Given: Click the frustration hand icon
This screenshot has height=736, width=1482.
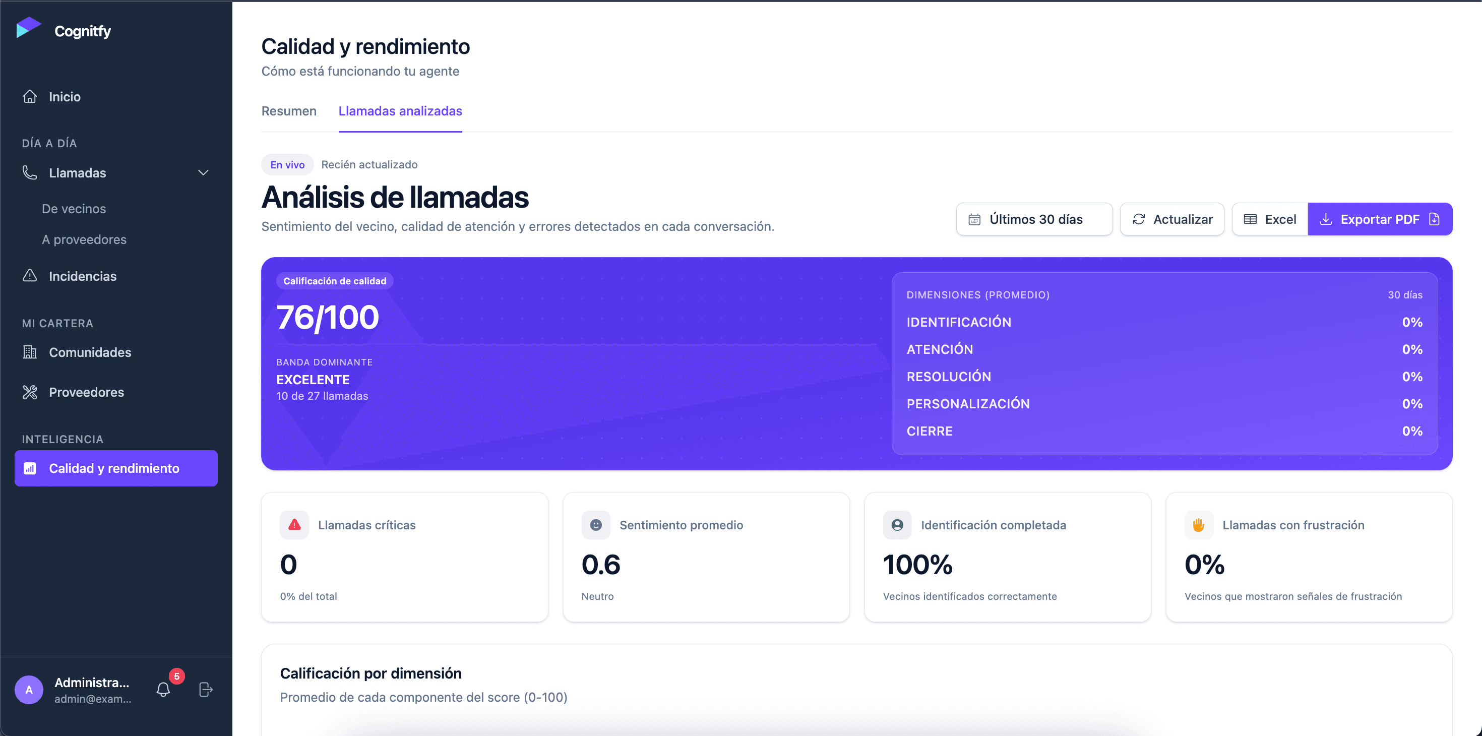Looking at the screenshot, I should click(1199, 525).
